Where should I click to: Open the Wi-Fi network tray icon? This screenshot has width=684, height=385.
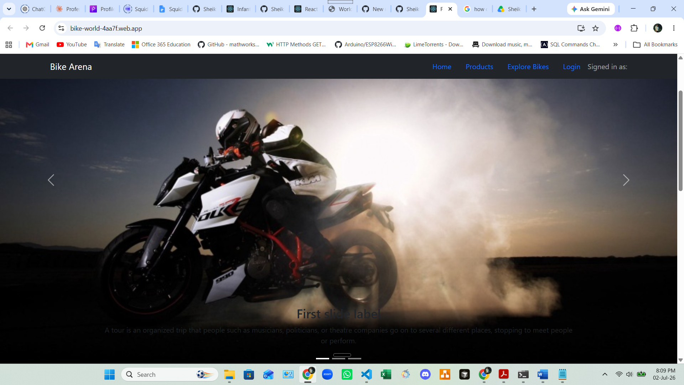(619, 374)
